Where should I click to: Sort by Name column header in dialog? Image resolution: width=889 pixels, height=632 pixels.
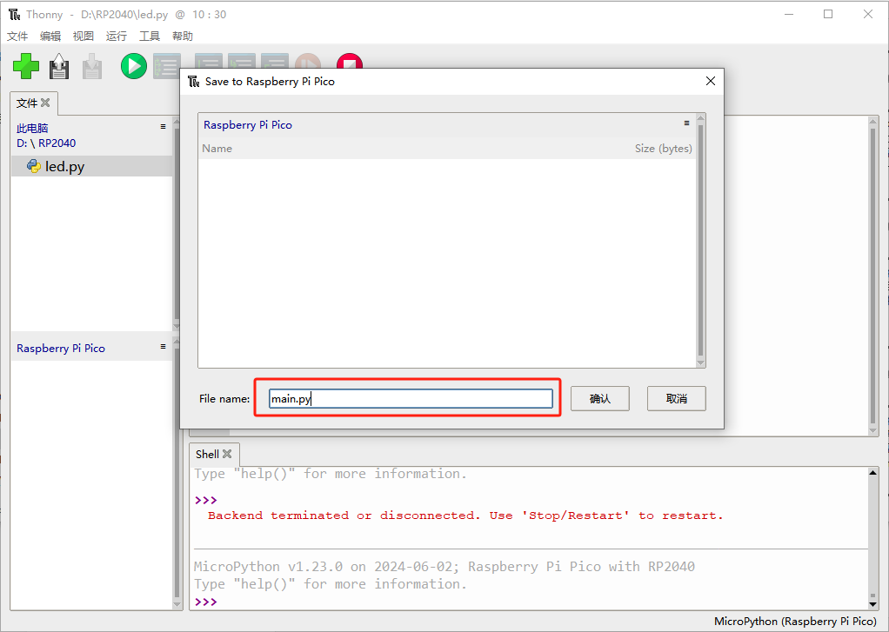217,149
